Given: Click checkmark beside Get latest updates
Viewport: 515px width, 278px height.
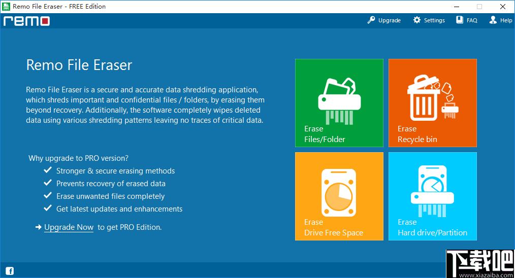Looking at the screenshot, I should point(48,208).
